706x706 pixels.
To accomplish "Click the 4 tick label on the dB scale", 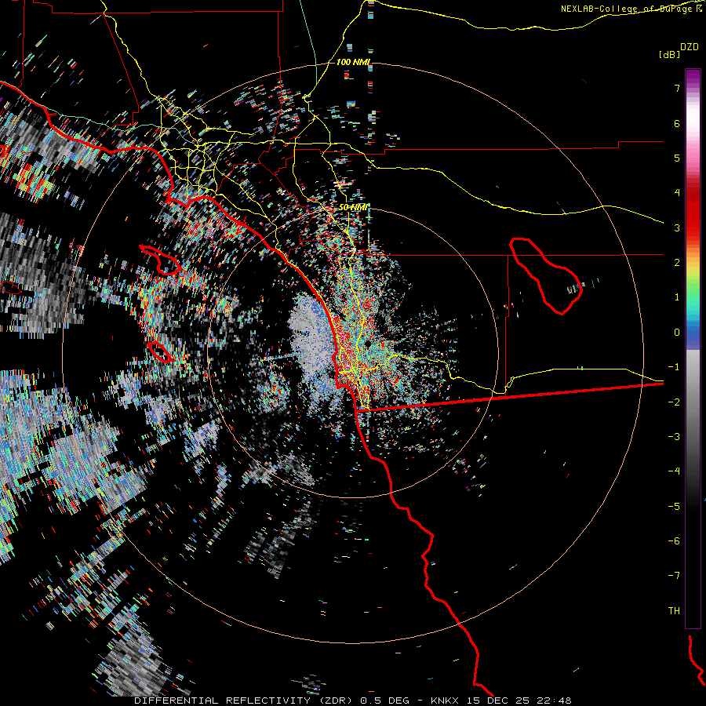I will click(677, 193).
